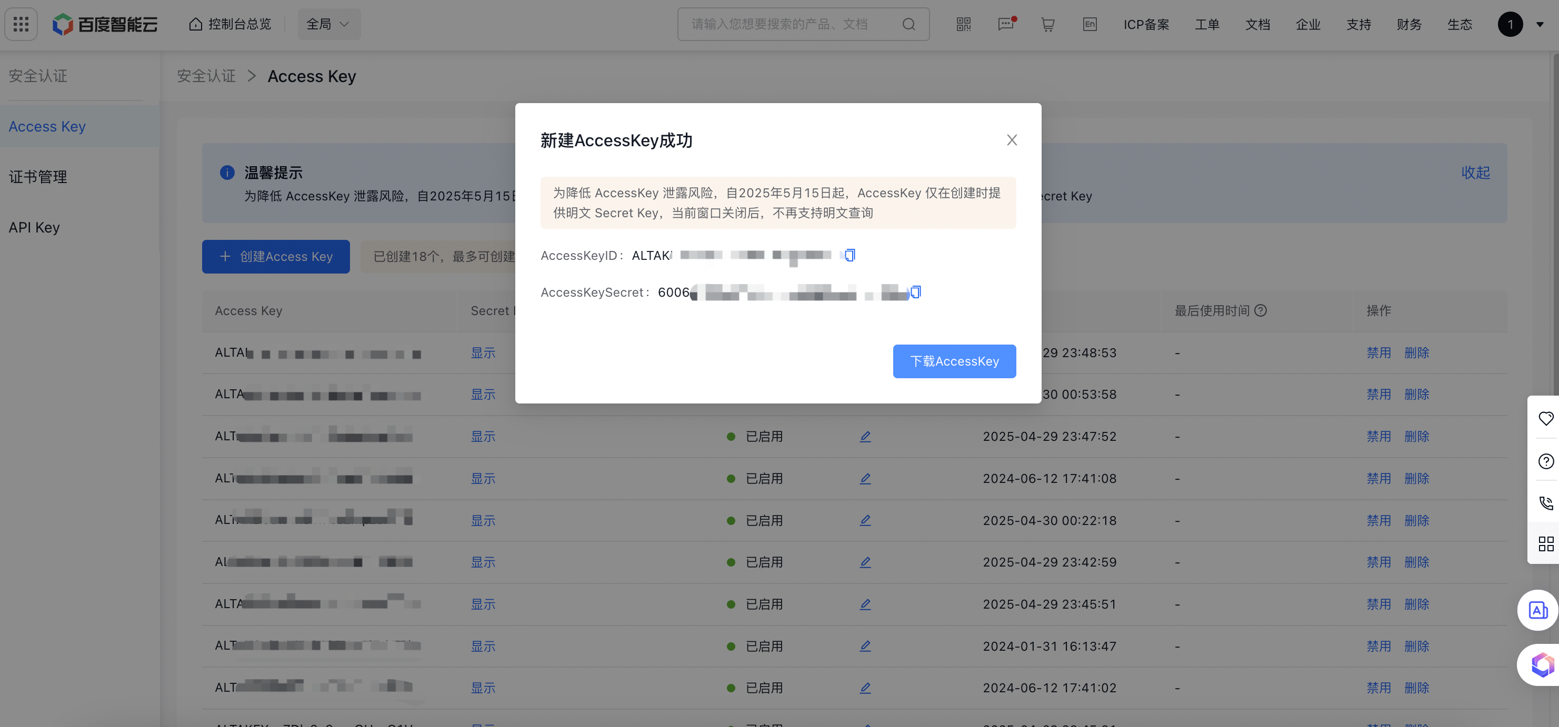Image resolution: width=1559 pixels, height=727 pixels.
Task: Open the translation assistant floating icon
Action: tap(1538, 610)
